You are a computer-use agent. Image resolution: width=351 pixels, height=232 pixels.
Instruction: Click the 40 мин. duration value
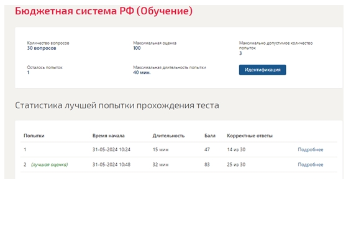[x=142, y=72]
